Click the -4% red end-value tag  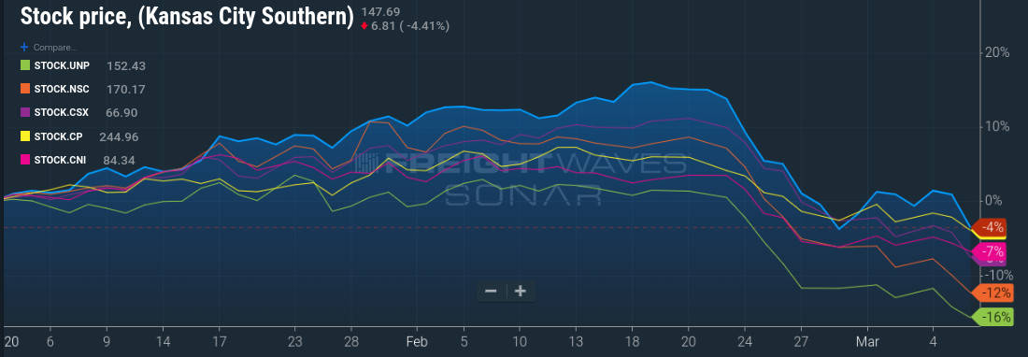pos(990,227)
